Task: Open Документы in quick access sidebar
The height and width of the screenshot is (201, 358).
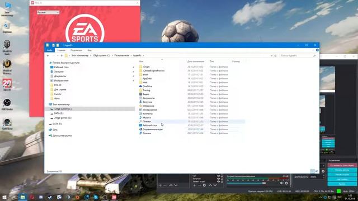Action: pyautogui.click(x=60, y=76)
